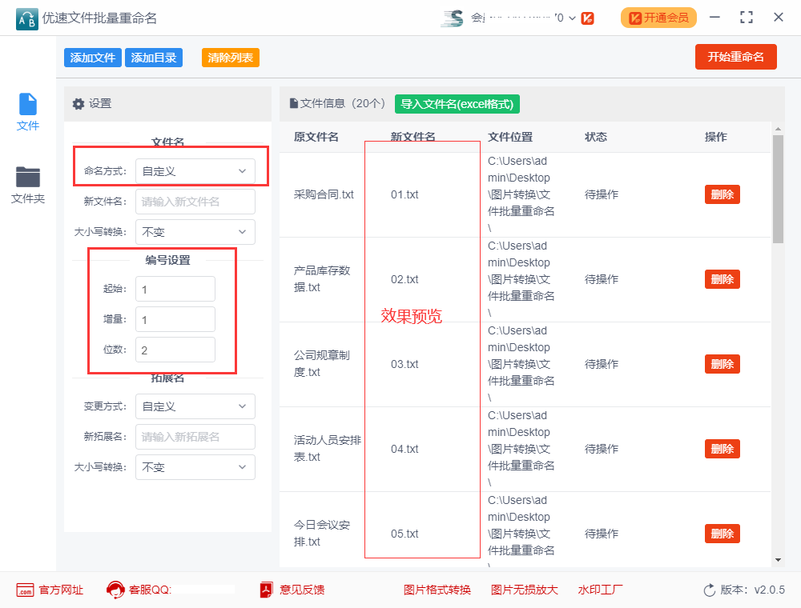Click the app logo icon in title bar
This screenshot has height=608, width=801.
click(26, 19)
